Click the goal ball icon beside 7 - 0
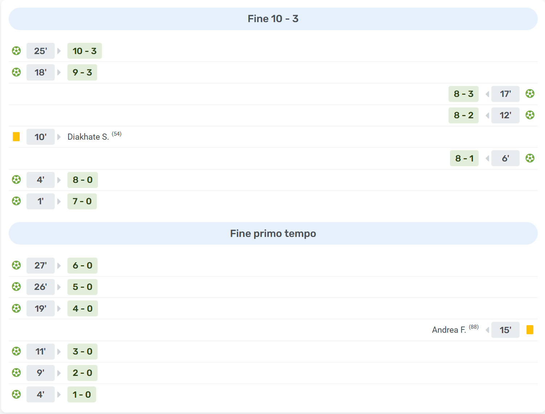This screenshot has width=545, height=414. pos(16,201)
